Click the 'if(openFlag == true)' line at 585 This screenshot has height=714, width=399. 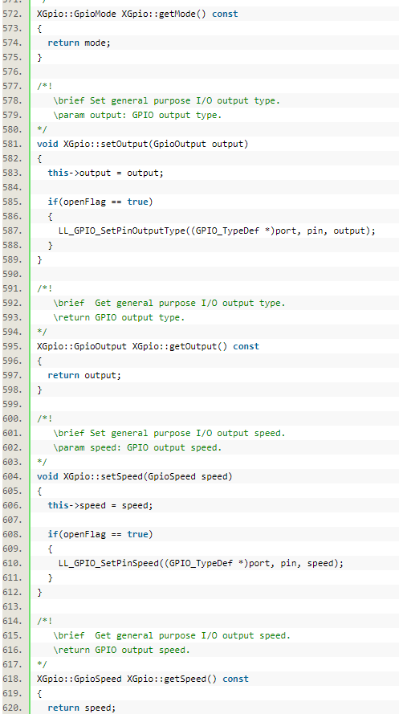point(100,202)
